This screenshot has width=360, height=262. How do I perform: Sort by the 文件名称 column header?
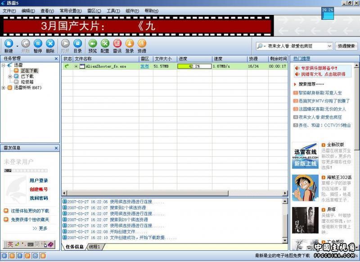click(106, 59)
